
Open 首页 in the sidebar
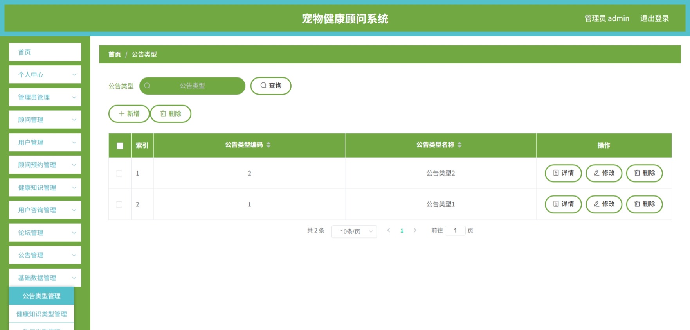(x=45, y=52)
